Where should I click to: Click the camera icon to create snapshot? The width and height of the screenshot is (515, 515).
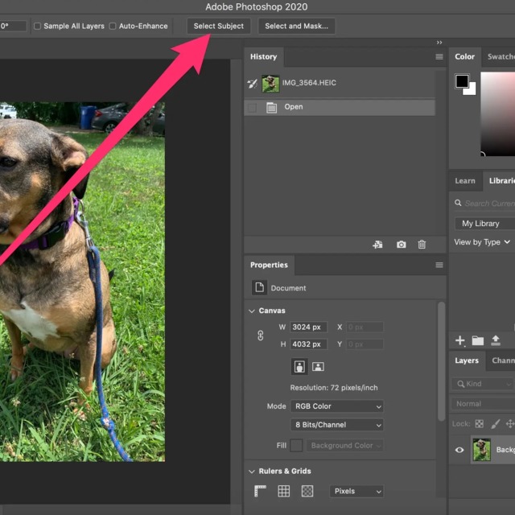click(401, 245)
